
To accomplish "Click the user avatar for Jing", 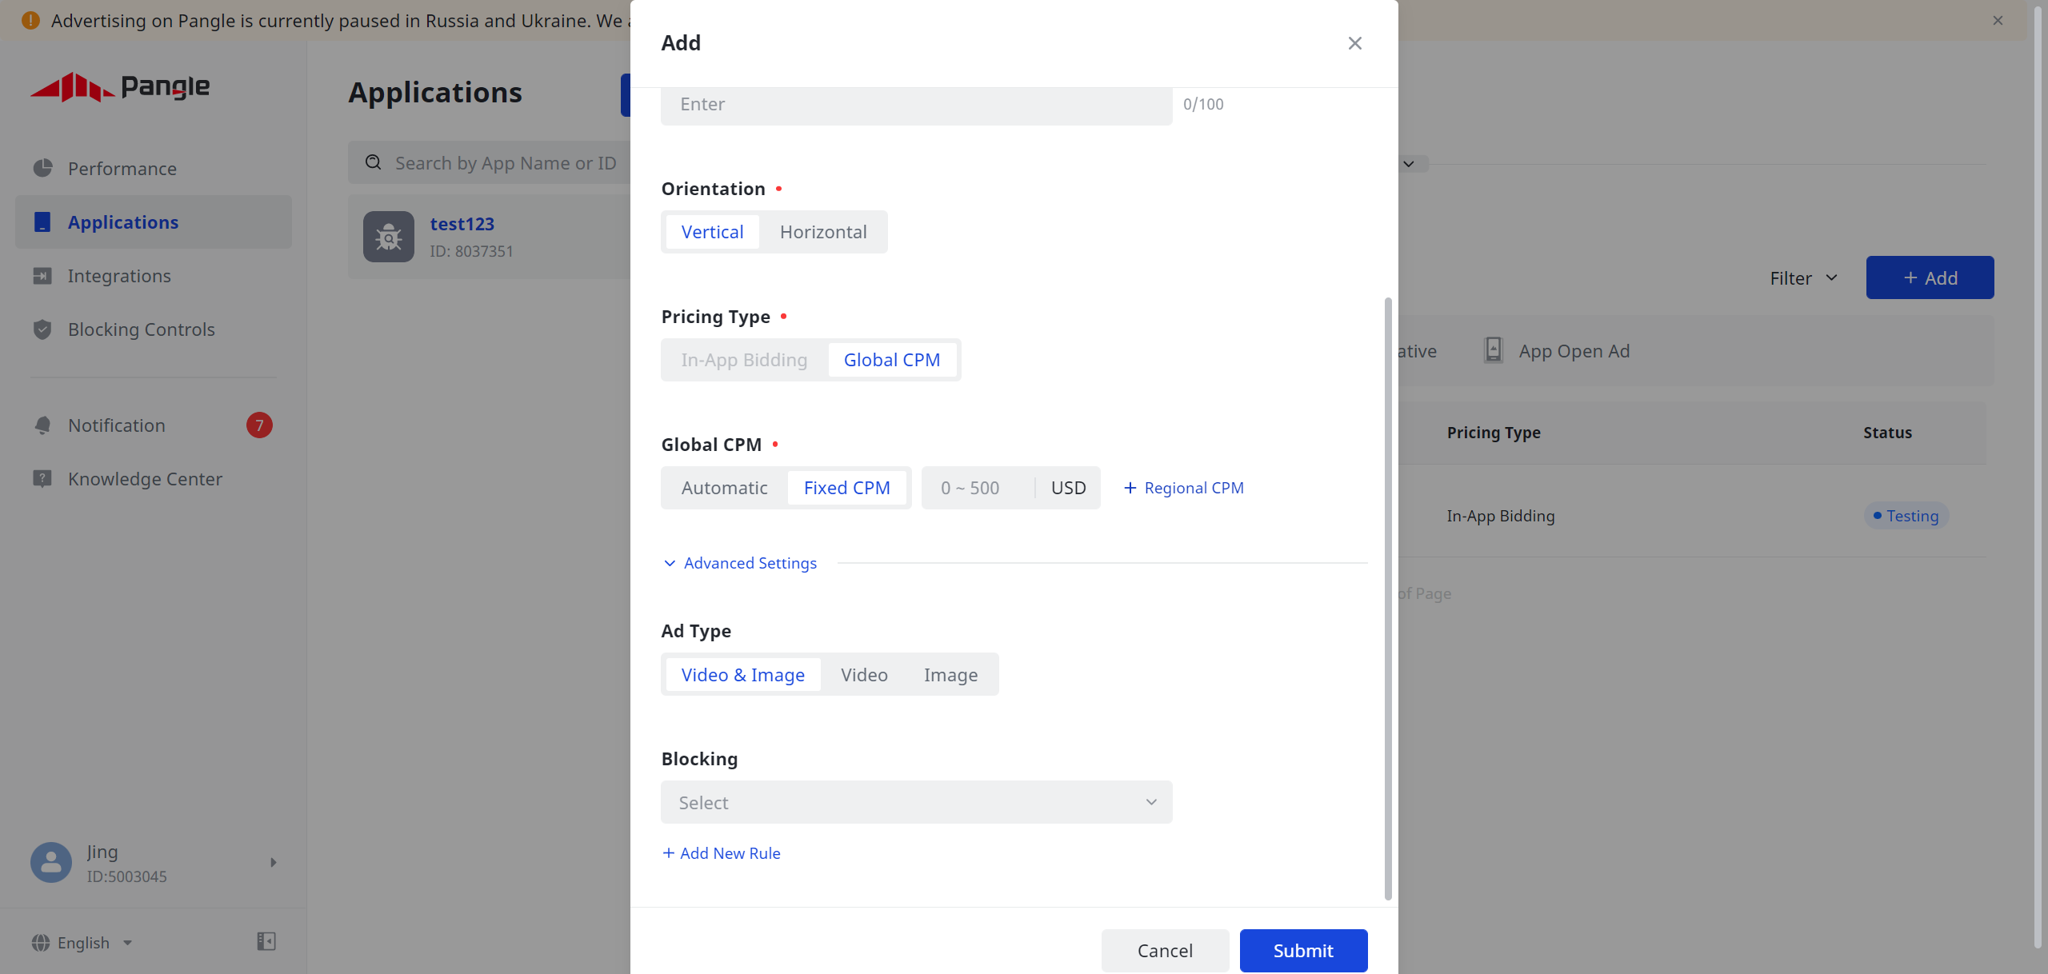I will pos(51,862).
